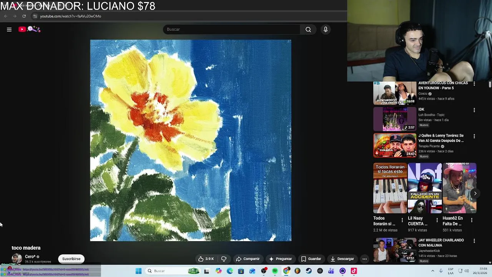The height and width of the screenshot is (277, 492).
Task: Open Aventuroscus con chicas video thumbnail
Action: tap(395, 93)
